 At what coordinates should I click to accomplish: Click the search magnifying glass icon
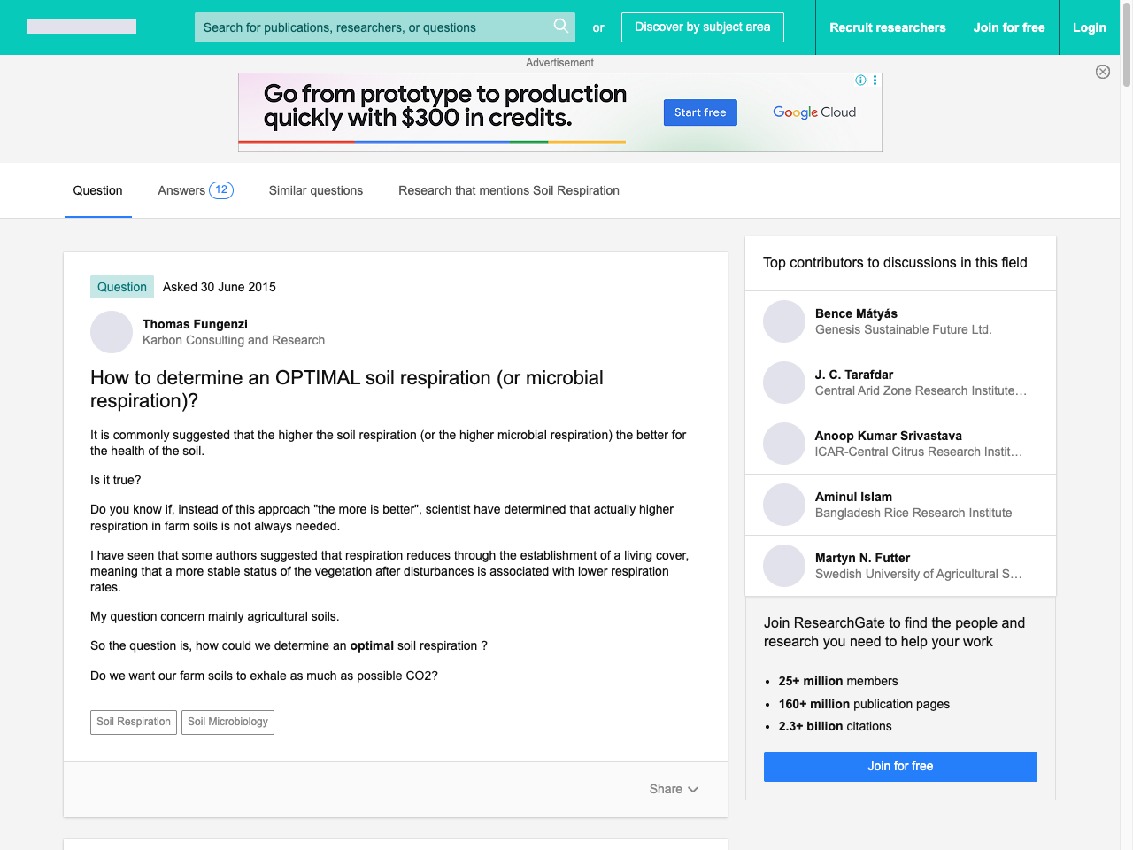tap(560, 27)
